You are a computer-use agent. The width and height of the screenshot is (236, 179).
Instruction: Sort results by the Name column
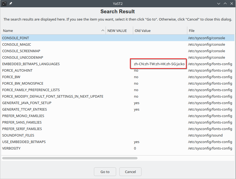(x=53, y=31)
